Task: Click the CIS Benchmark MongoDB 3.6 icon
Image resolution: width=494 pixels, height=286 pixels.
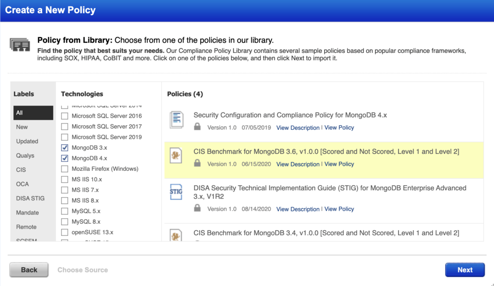Action: 176,156
